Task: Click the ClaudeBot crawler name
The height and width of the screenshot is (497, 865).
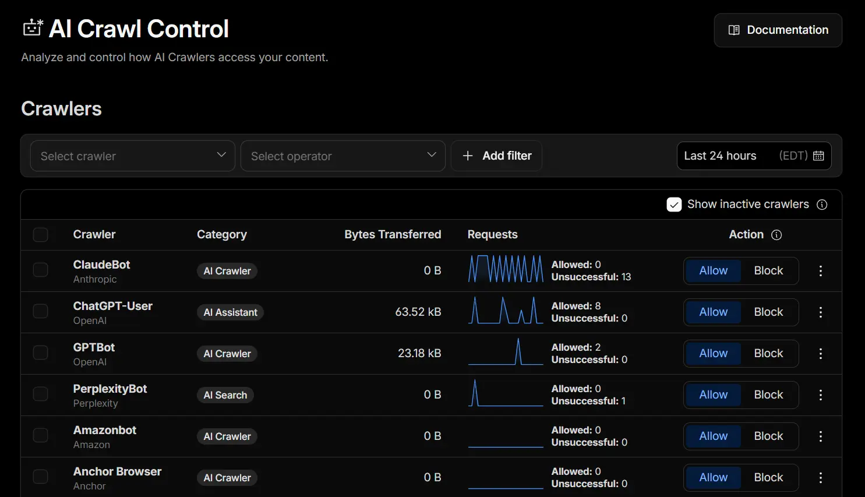Action: tap(101, 265)
